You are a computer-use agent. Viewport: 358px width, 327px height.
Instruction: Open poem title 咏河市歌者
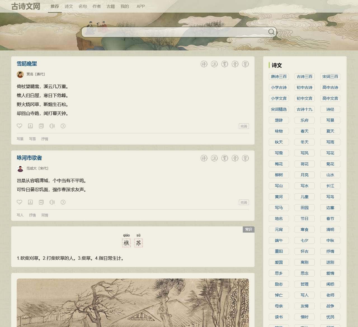(29, 158)
